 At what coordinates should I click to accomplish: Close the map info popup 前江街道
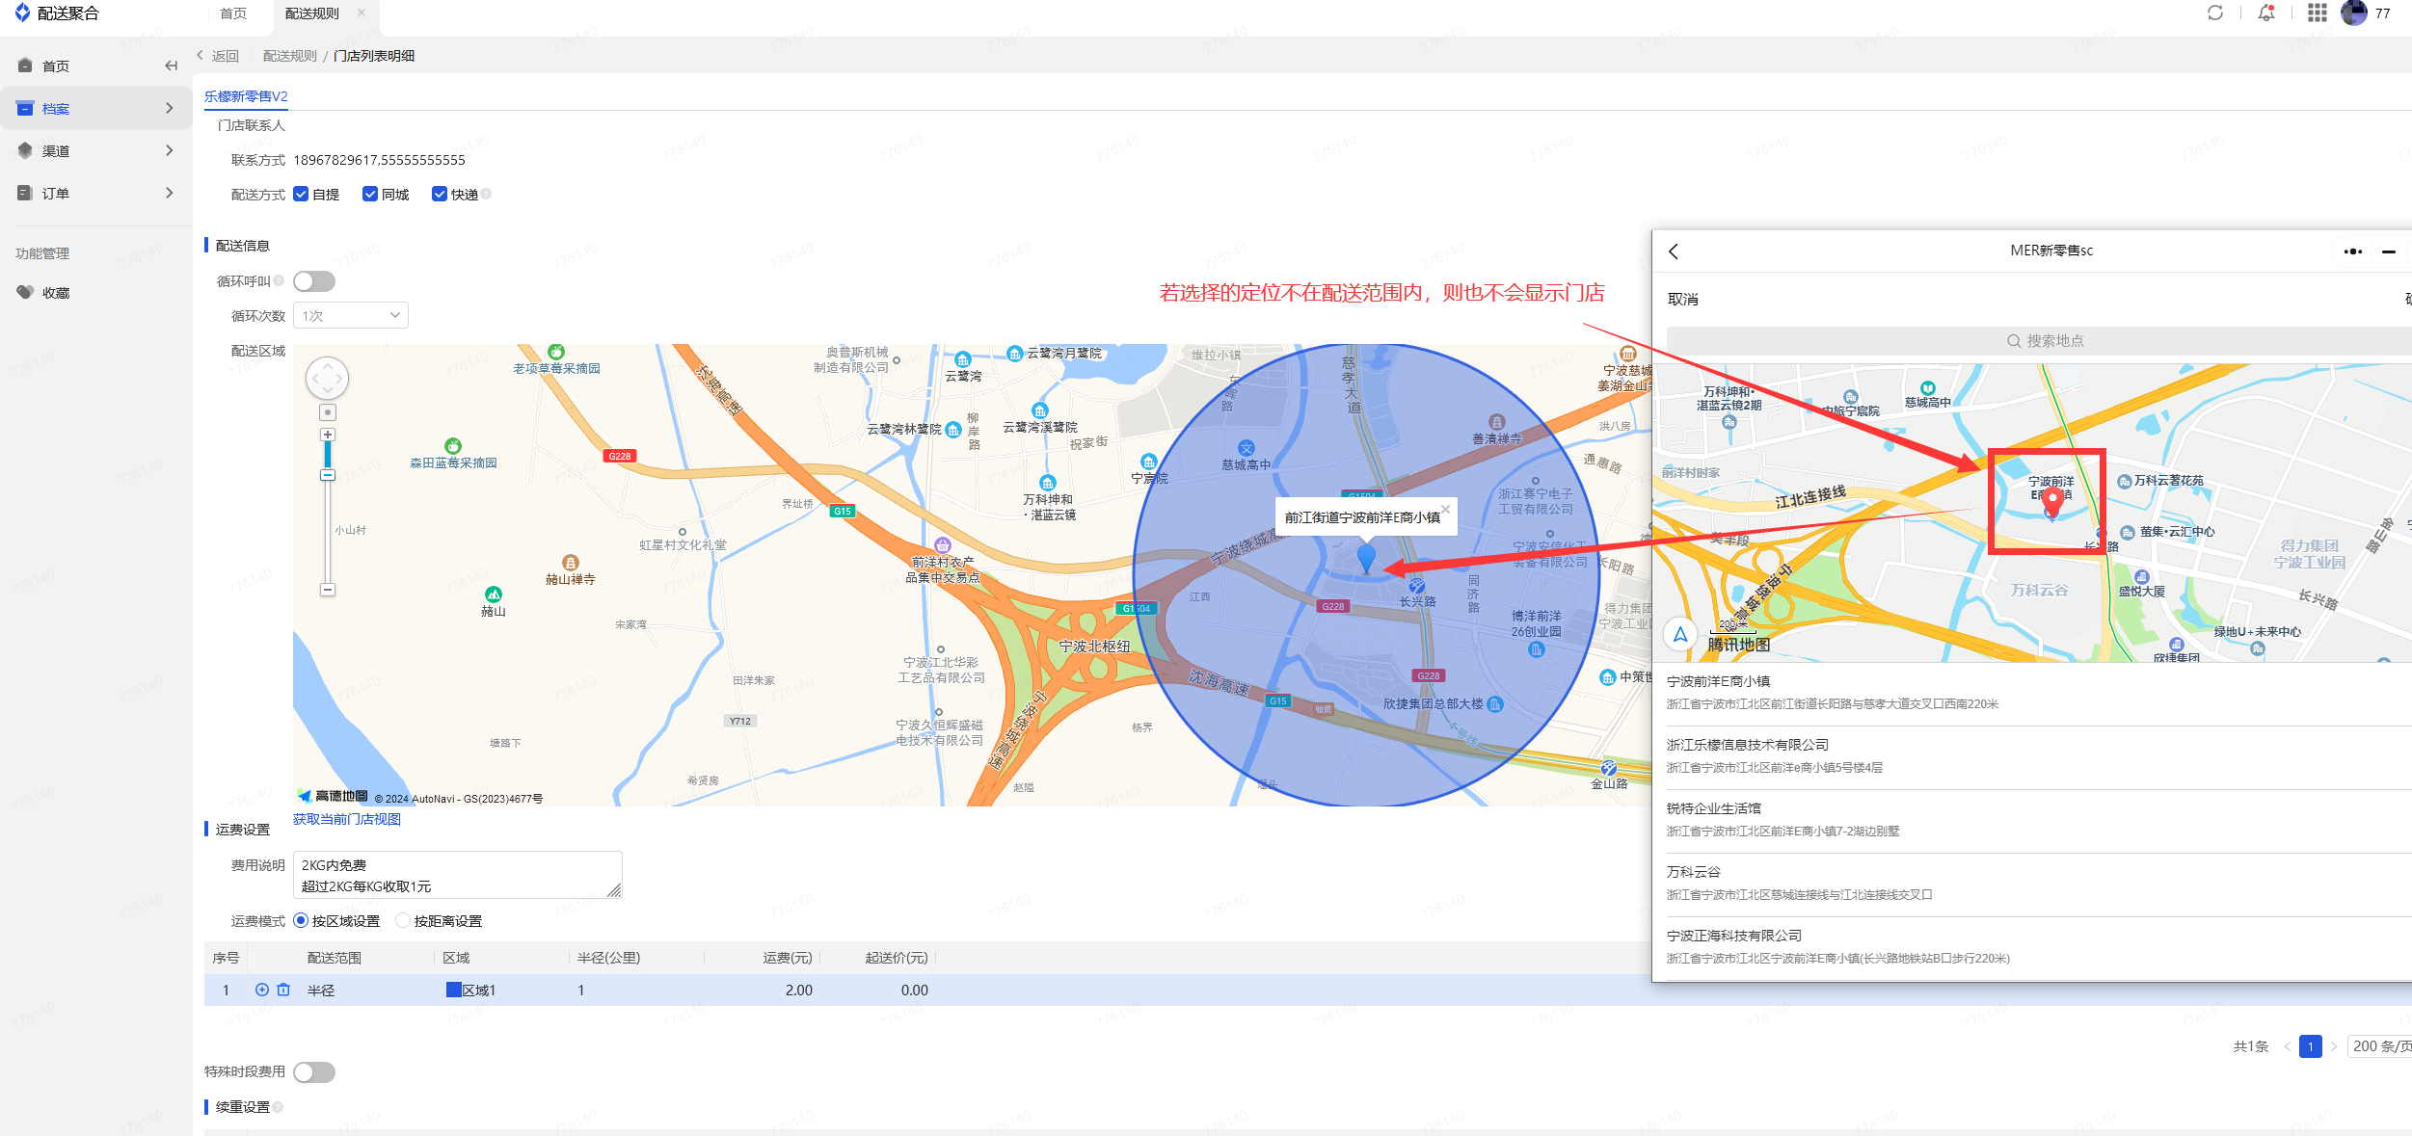[x=1445, y=509]
